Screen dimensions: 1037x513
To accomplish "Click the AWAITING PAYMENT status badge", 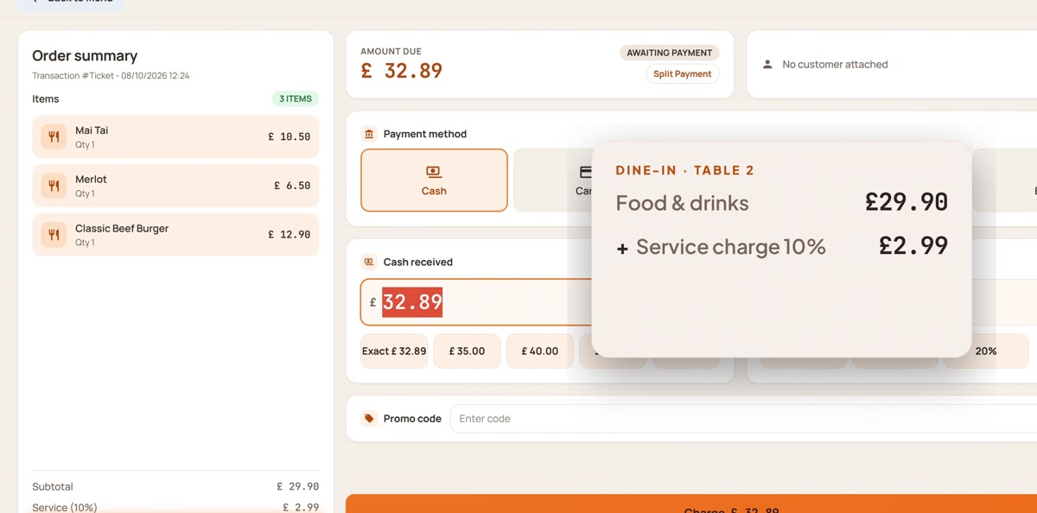I will coord(670,53).
